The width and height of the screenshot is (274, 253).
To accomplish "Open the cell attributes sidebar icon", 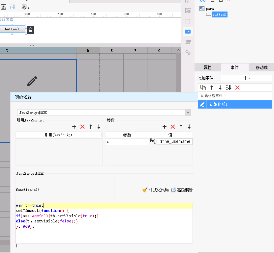I will pyautogui.click(x=188, y=11).
